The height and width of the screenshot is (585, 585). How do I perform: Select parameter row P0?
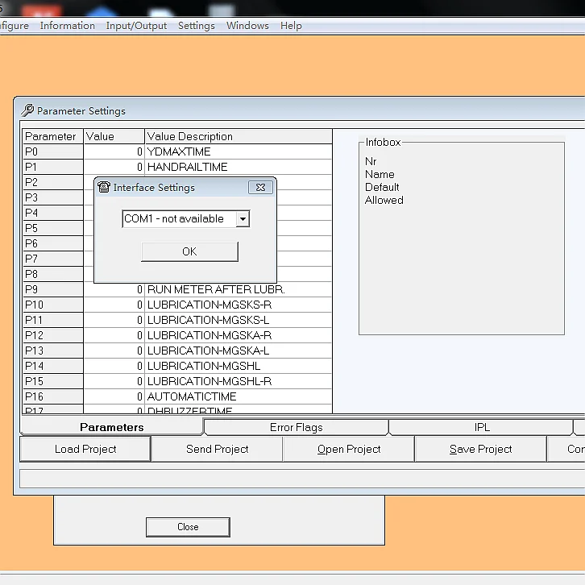pos(52,151)
